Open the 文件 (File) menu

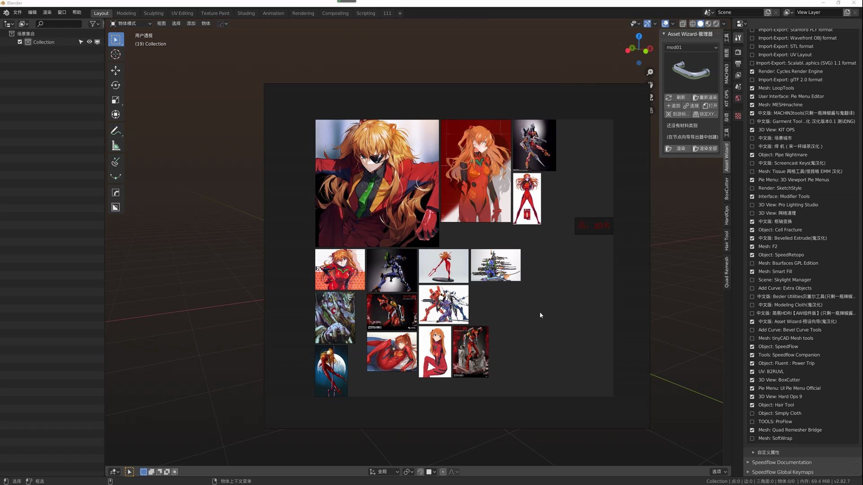tap(18, 13)
